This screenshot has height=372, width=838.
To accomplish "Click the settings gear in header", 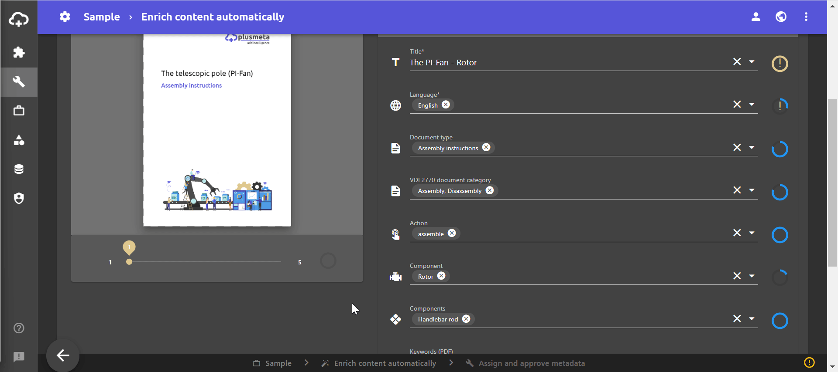I will tap(65, 17).
